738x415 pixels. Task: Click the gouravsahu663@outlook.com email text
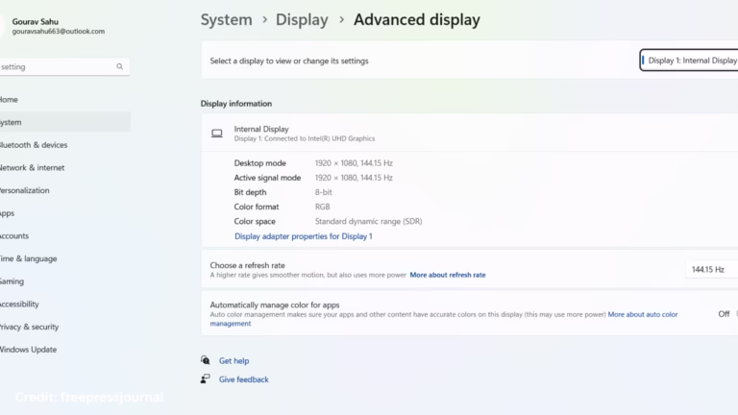coord(59,32)
